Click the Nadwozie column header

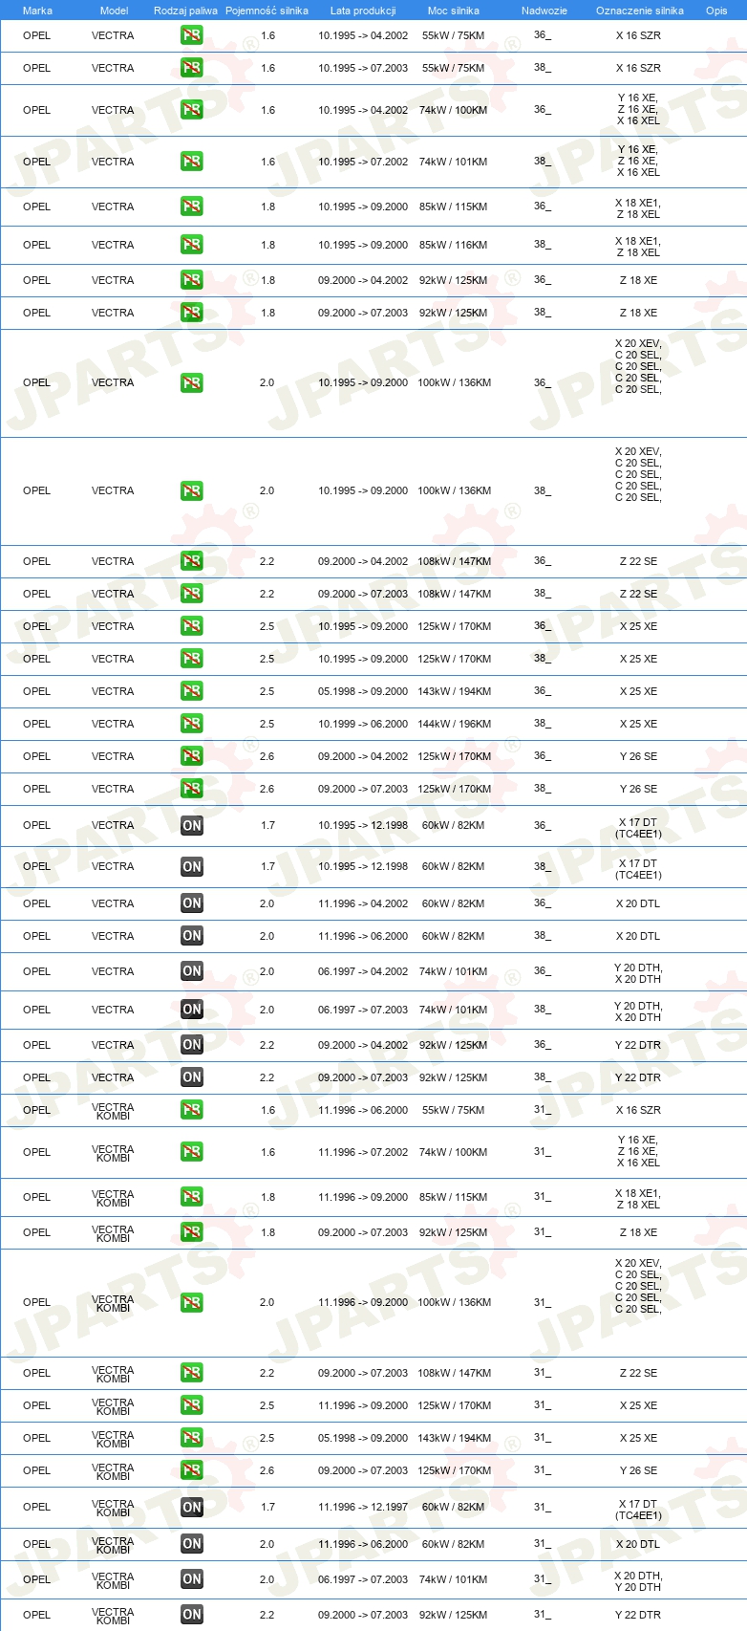point(544,11)
